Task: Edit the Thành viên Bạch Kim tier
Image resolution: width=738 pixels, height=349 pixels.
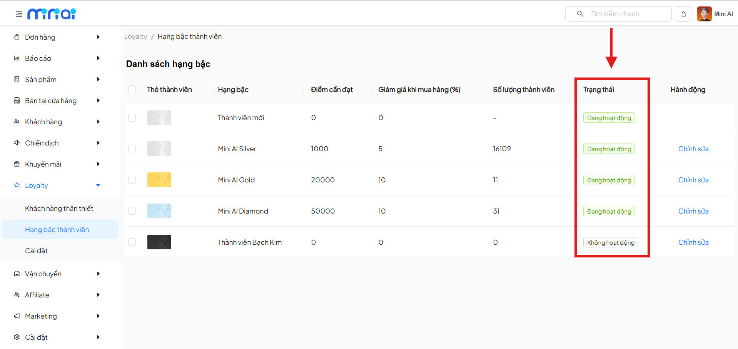Action: pyautogui.click(x=693, y=242)
